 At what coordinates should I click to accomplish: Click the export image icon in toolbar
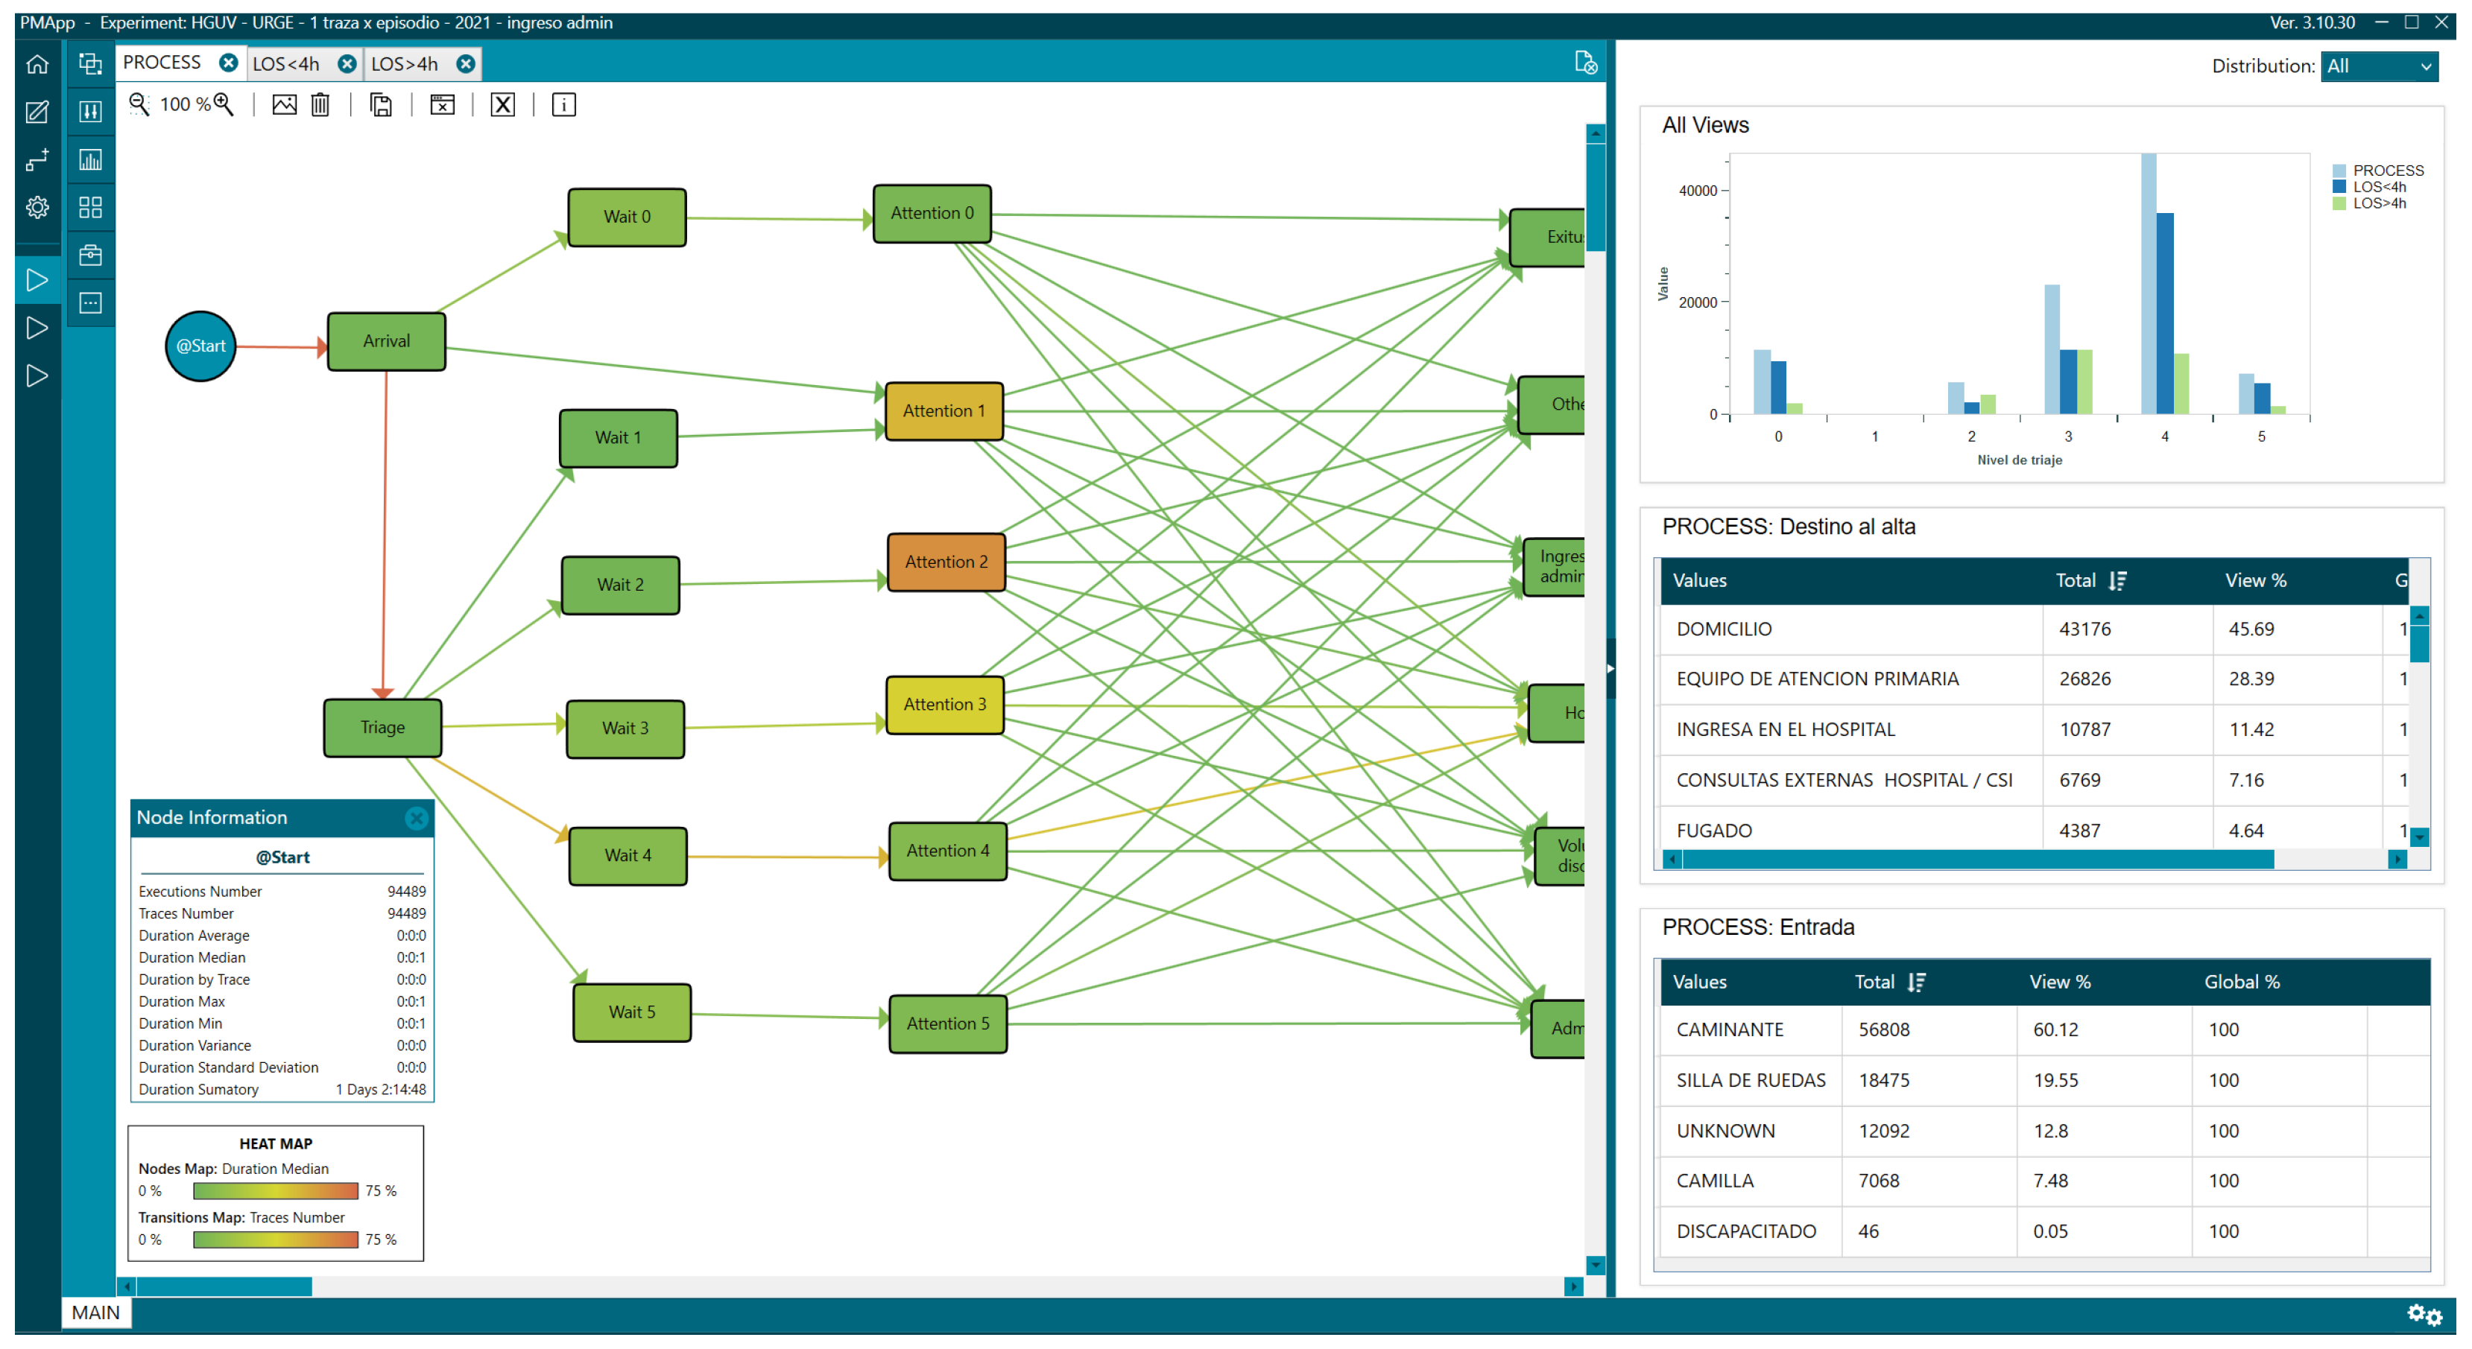tap(284, 104)
